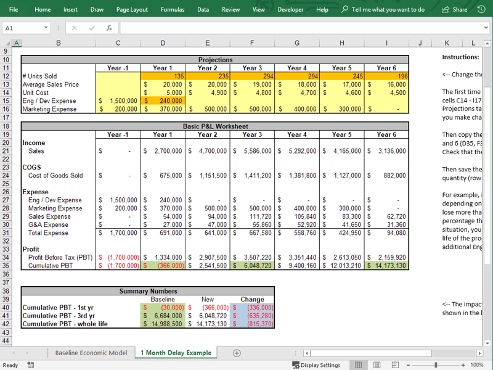Screen dimensions: 493x370
Task: Open the Page Layout ribbon tab
Action: click(132, 9)
